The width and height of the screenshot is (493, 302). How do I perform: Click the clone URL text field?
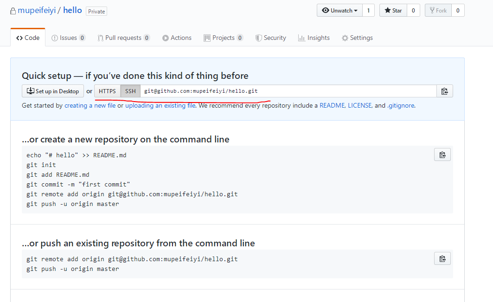pyautogui.click(x=288, y=91)
